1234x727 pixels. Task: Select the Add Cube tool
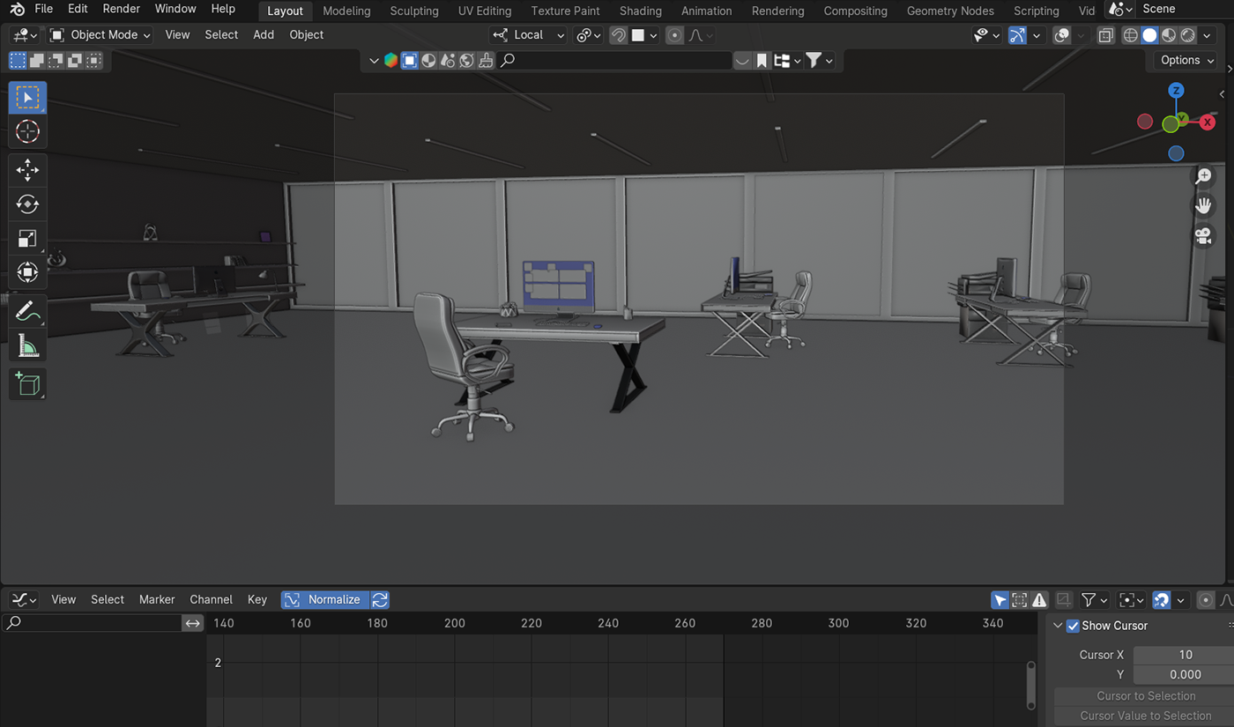pos(27,384)
